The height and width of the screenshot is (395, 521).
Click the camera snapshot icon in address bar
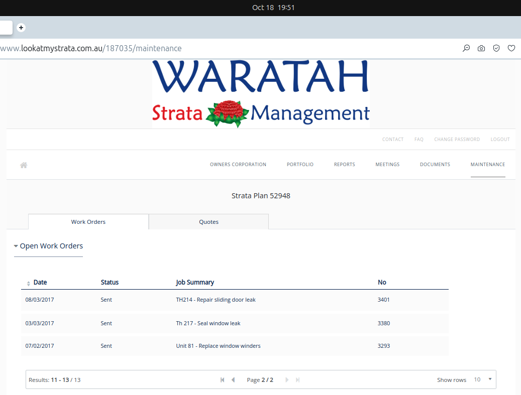481,49
